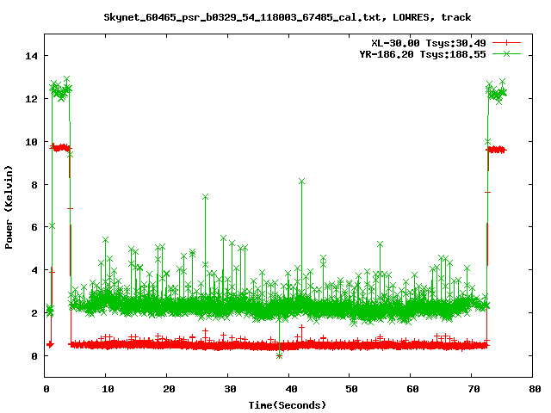Image resolution: width=551 pixels, height=413 pixels.
Task: Click the Time(Seconds) x-axis label
Action: tap(288, 405)
